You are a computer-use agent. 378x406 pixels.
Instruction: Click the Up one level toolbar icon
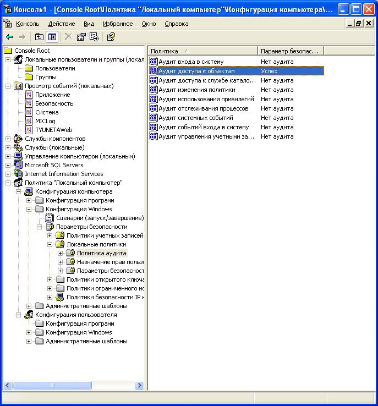(x=39, y=37)
